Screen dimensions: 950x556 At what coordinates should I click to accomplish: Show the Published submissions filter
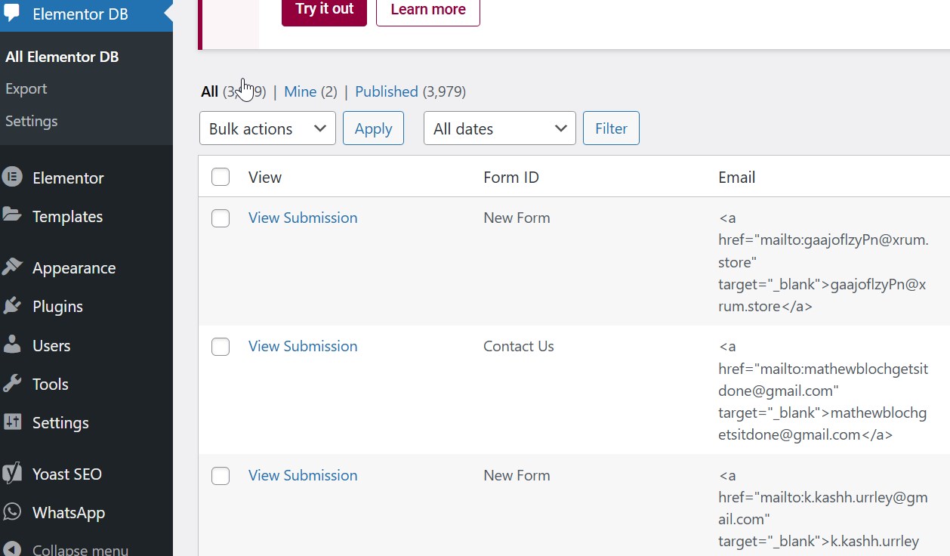click(x=386, y=91)
